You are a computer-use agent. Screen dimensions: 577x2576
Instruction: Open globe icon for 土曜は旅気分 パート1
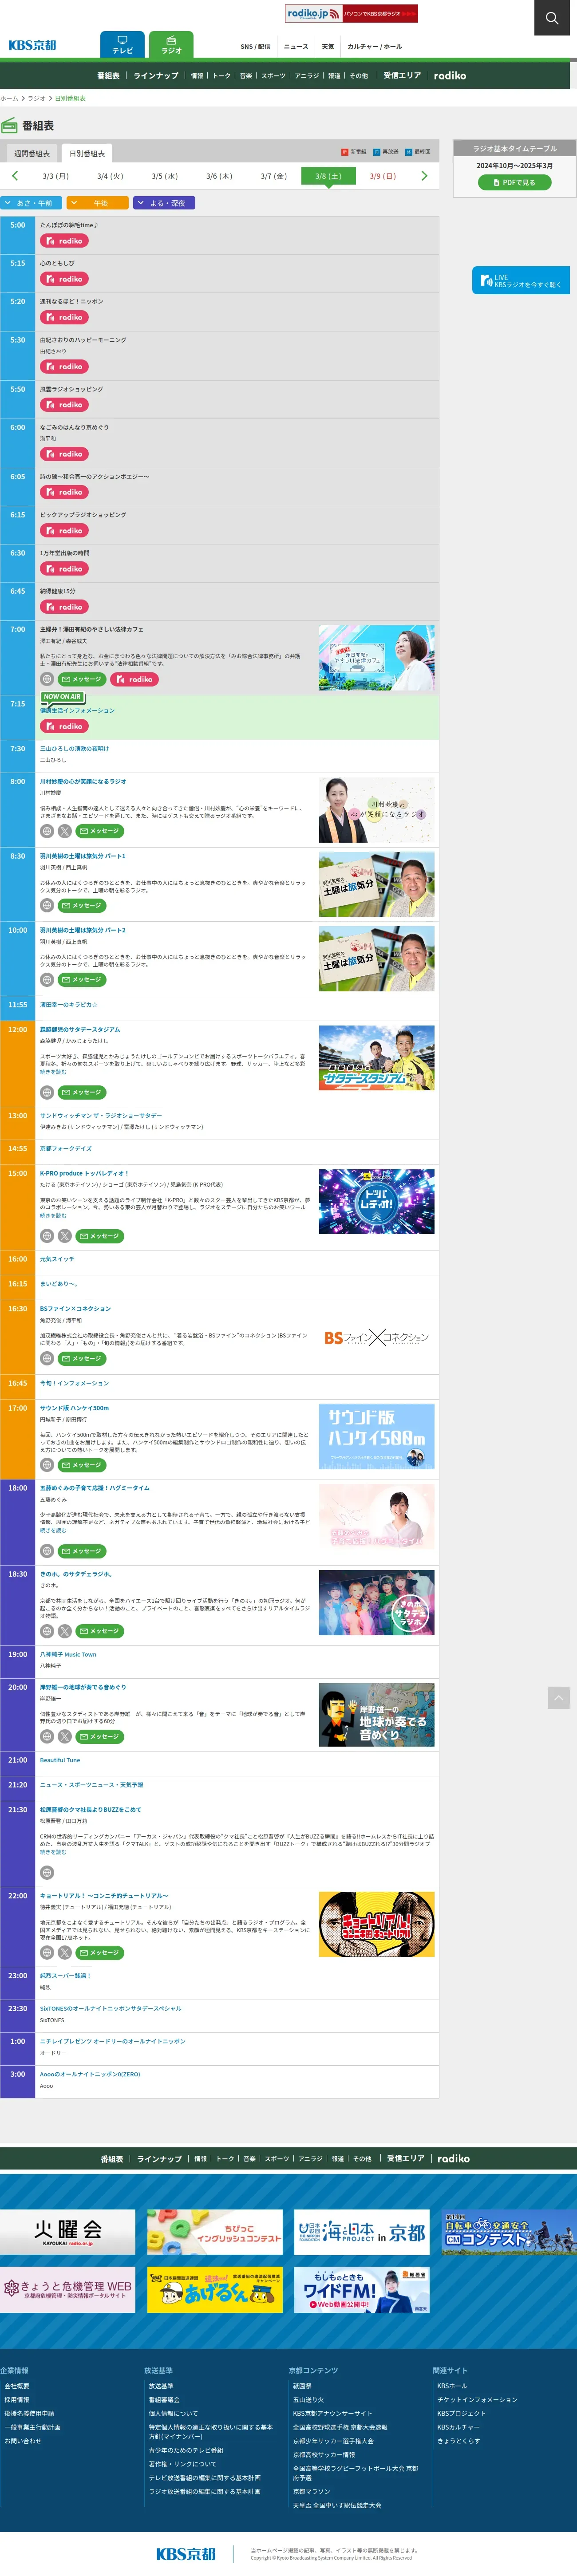47,905
